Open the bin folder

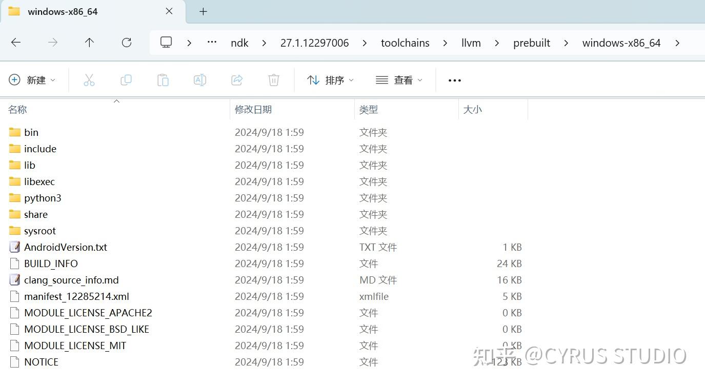31,132
